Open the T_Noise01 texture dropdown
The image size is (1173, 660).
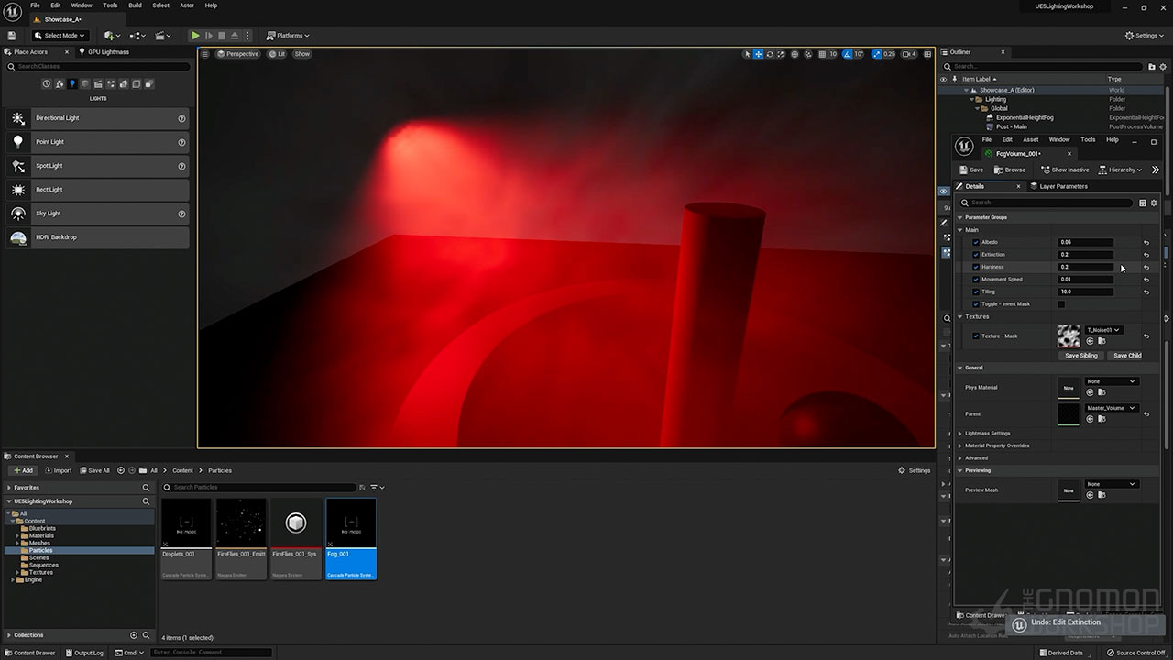pyautogui.click(x=1103, y=330)
